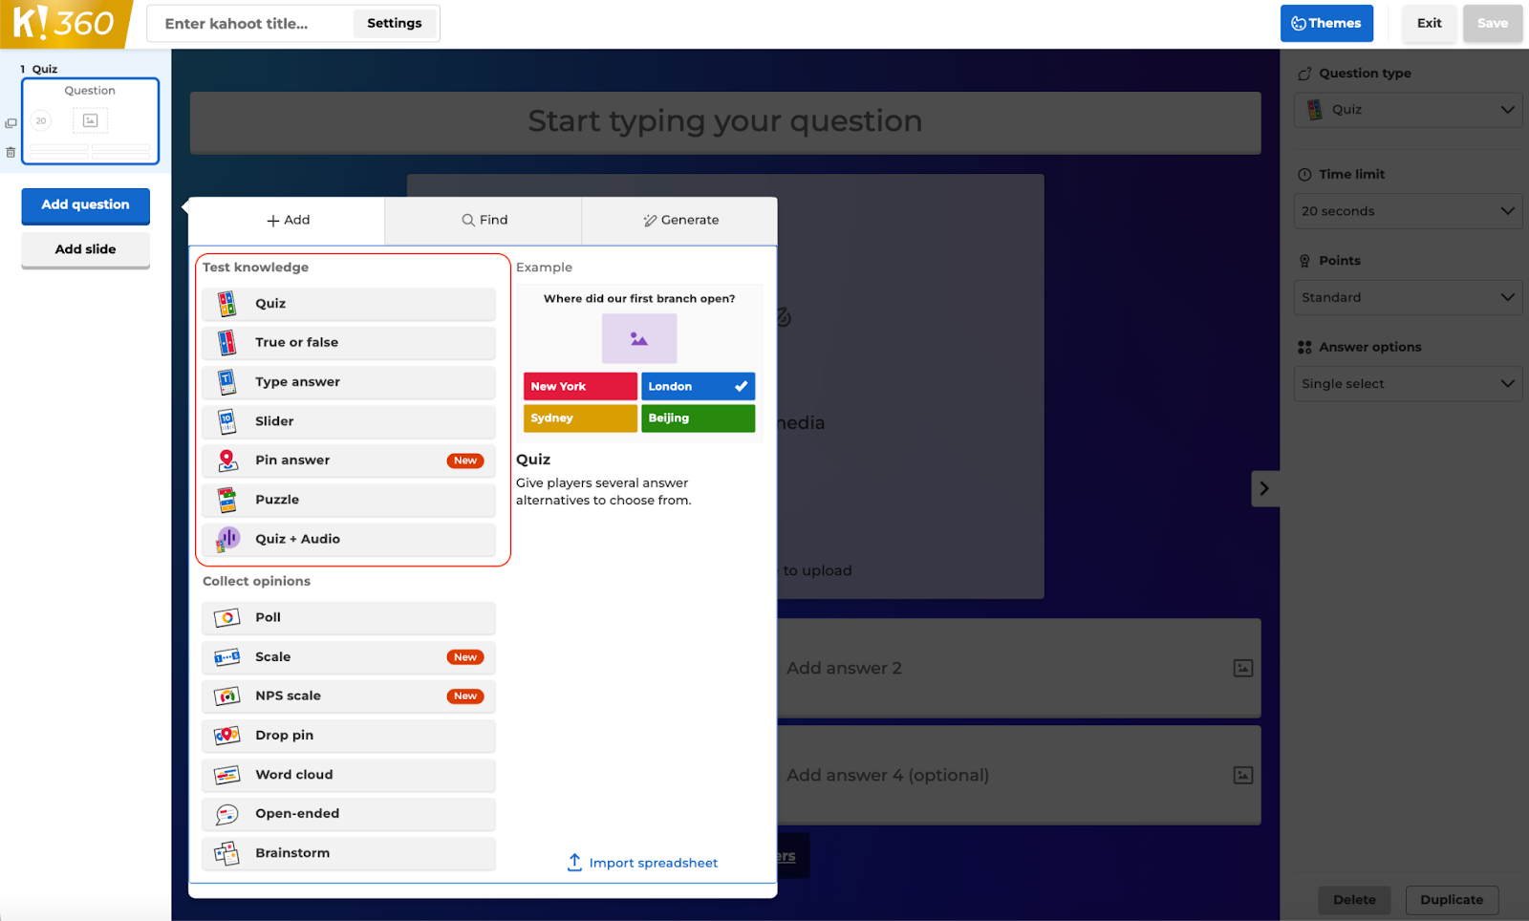Image resolution: width=1529 pixels, height=921 pixels.
Task: Click the red New York answer tile
Action: point(579,386)
